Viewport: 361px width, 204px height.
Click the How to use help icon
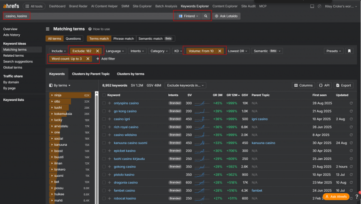(x=90, y=29)
